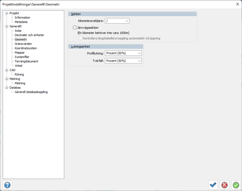Click the blue checkmark apply icon
Screen dimensions: 242x191
click(213, 185)
